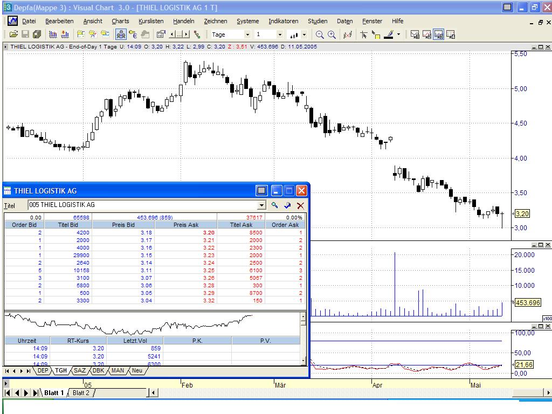
Task: Click the search magnifier in THIEL LOGISTIK window
Action: [x=275, y=205]
